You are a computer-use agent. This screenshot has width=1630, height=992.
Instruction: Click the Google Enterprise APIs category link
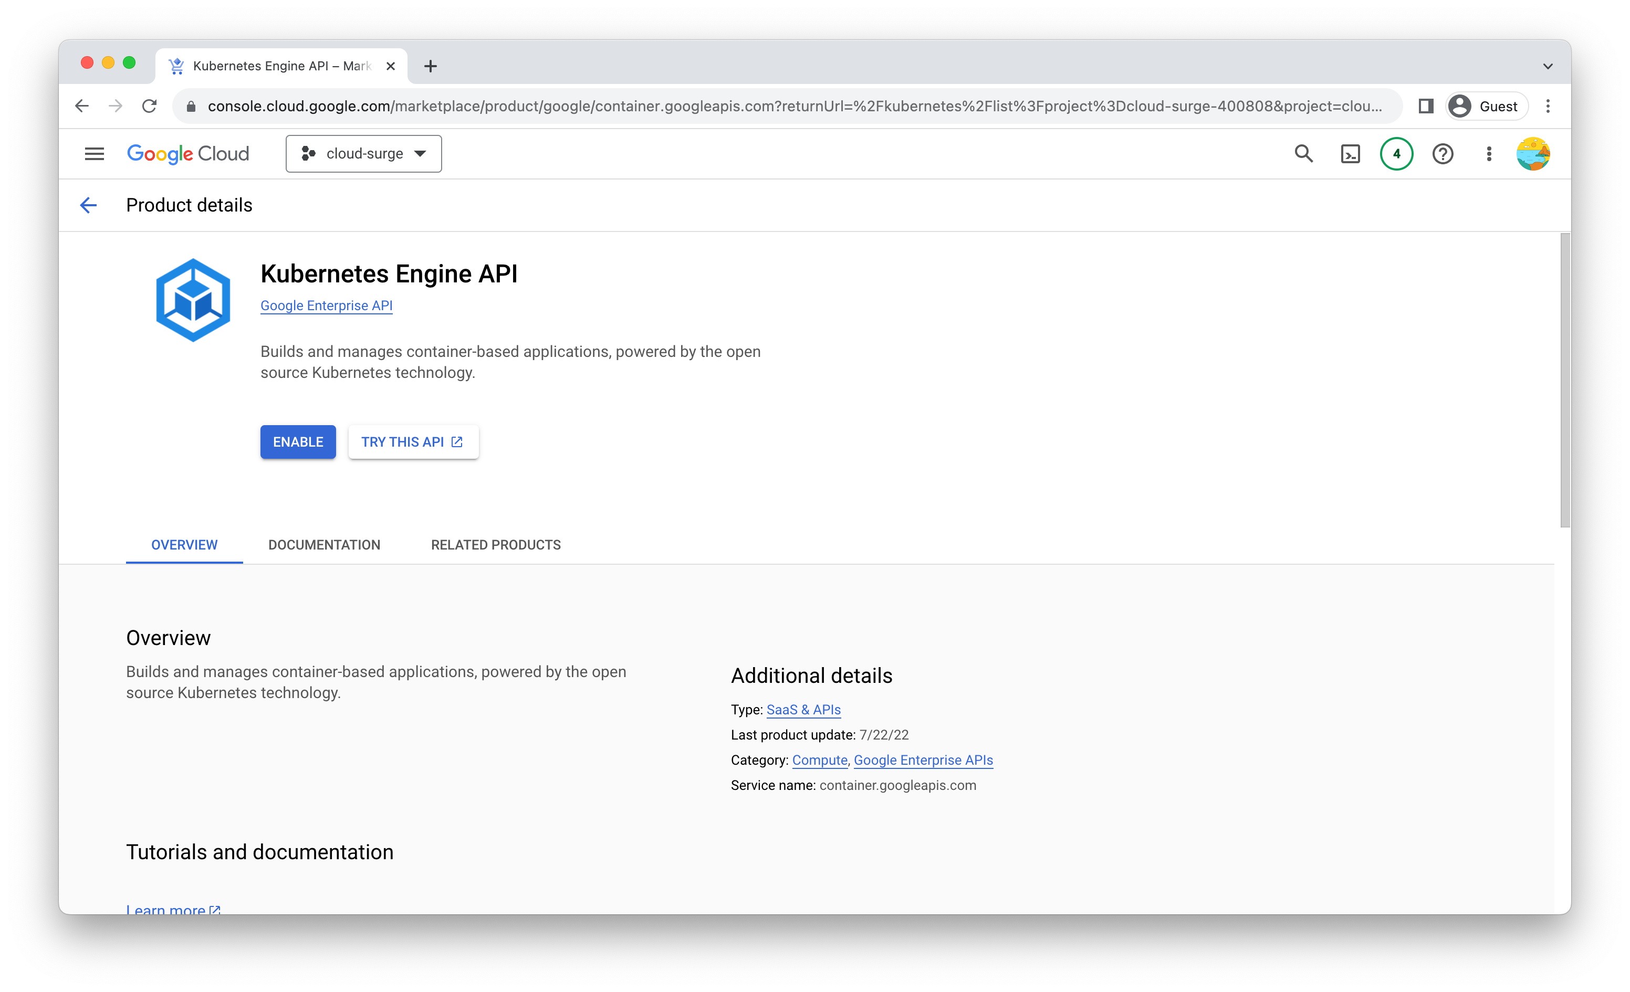pos(923,761)
